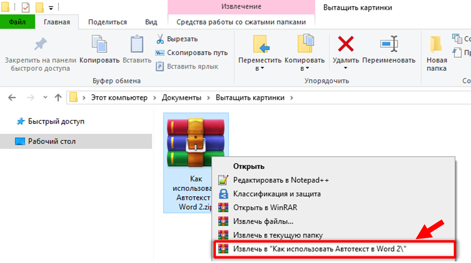Click the Quick access star icon
The width and height of the screenshot is (471, 263).
tap(21, 121)
